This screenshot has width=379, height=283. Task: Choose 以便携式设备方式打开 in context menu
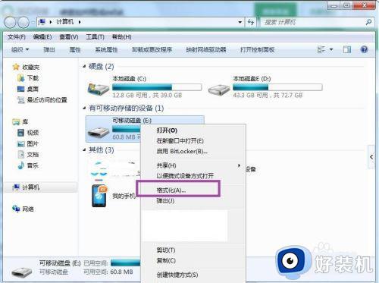click(185, 175)
